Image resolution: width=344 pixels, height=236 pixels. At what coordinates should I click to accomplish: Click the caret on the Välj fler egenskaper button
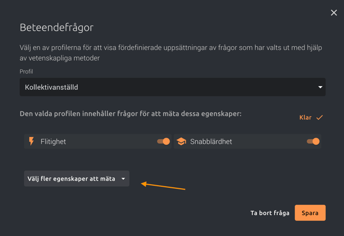(123, 179)
